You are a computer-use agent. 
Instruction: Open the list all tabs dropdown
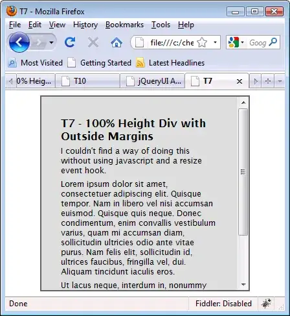[x=280, y=81]
